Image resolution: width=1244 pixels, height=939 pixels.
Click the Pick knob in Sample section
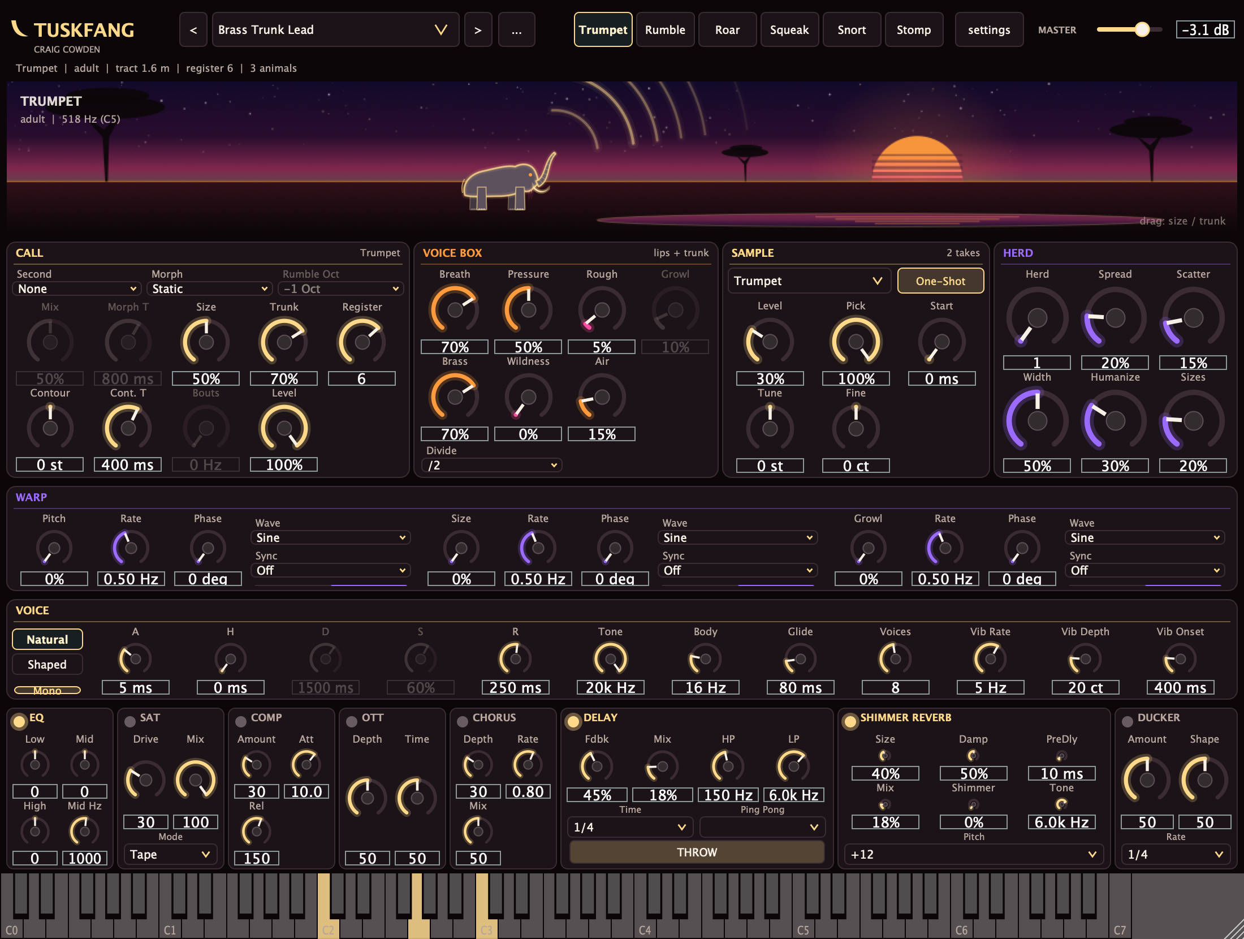click(856, 341)
